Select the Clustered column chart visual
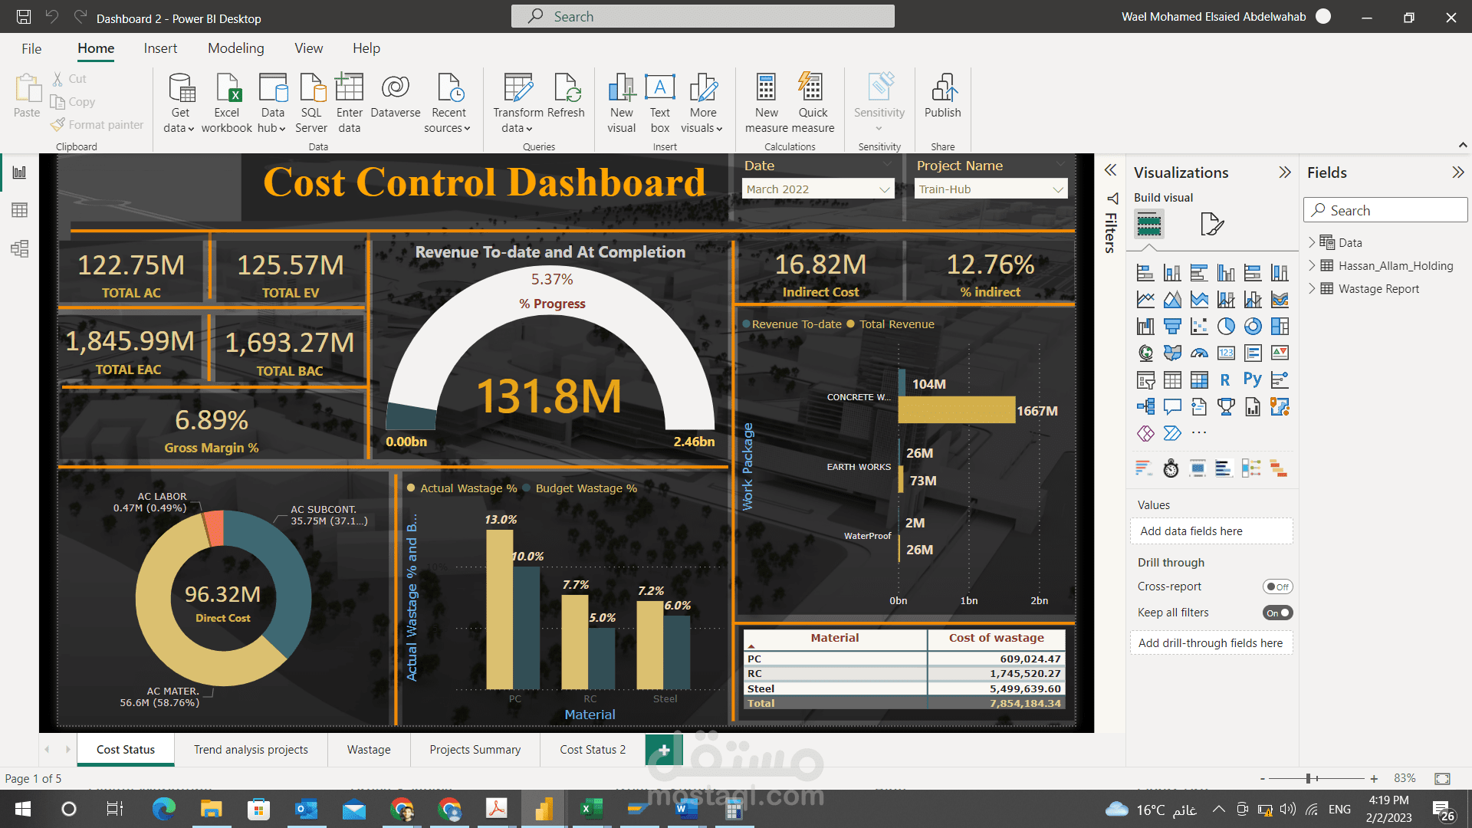1472x828 pixels. click(x=1226, y=273)
